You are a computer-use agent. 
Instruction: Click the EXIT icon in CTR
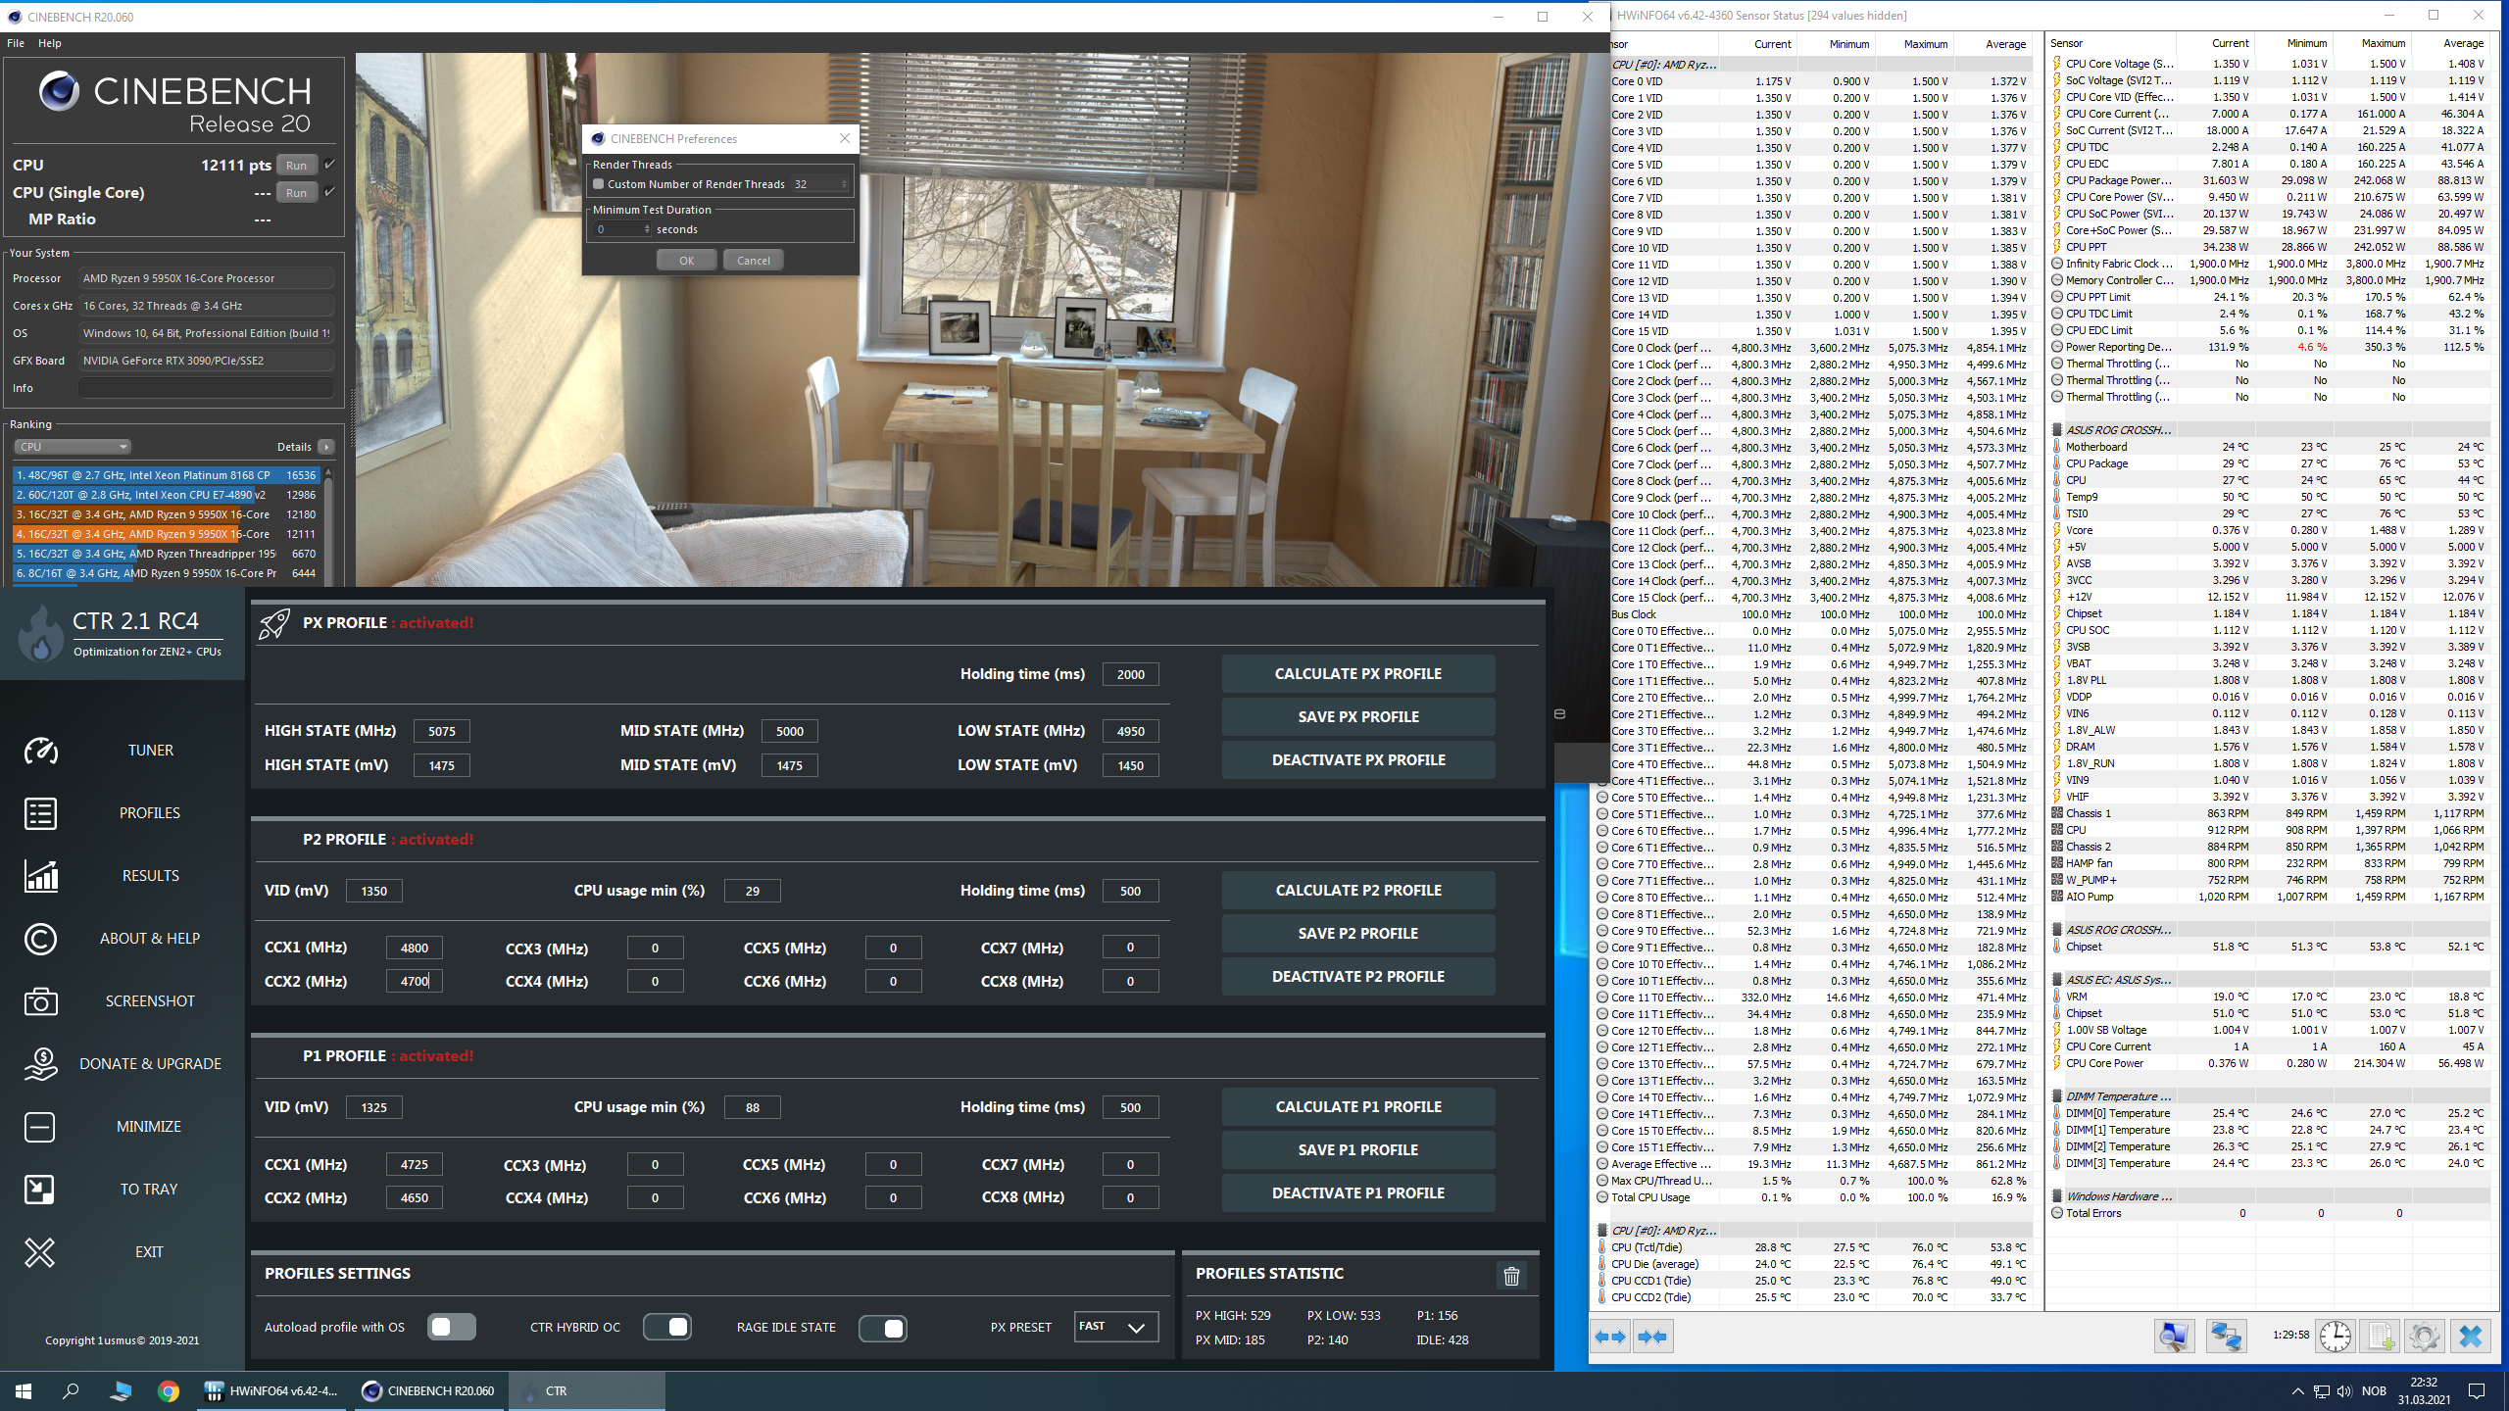[x=40, y=1252]
